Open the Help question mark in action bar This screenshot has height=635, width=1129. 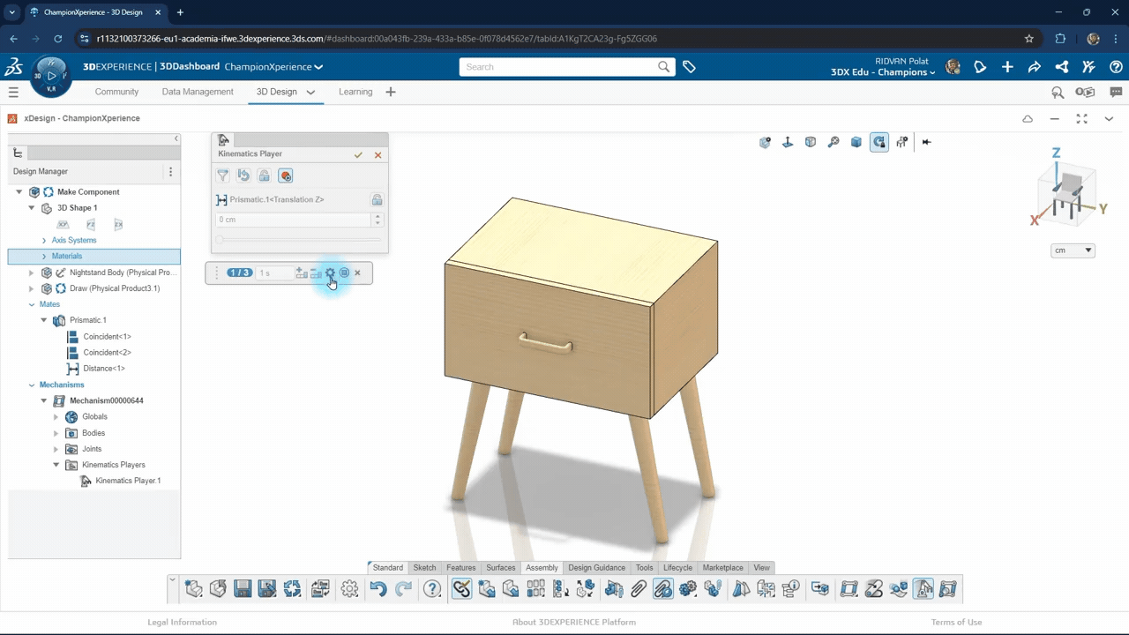432,589
